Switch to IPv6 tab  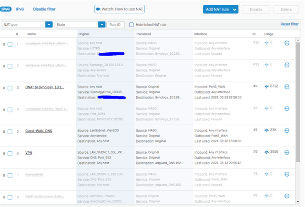(20, 9)
